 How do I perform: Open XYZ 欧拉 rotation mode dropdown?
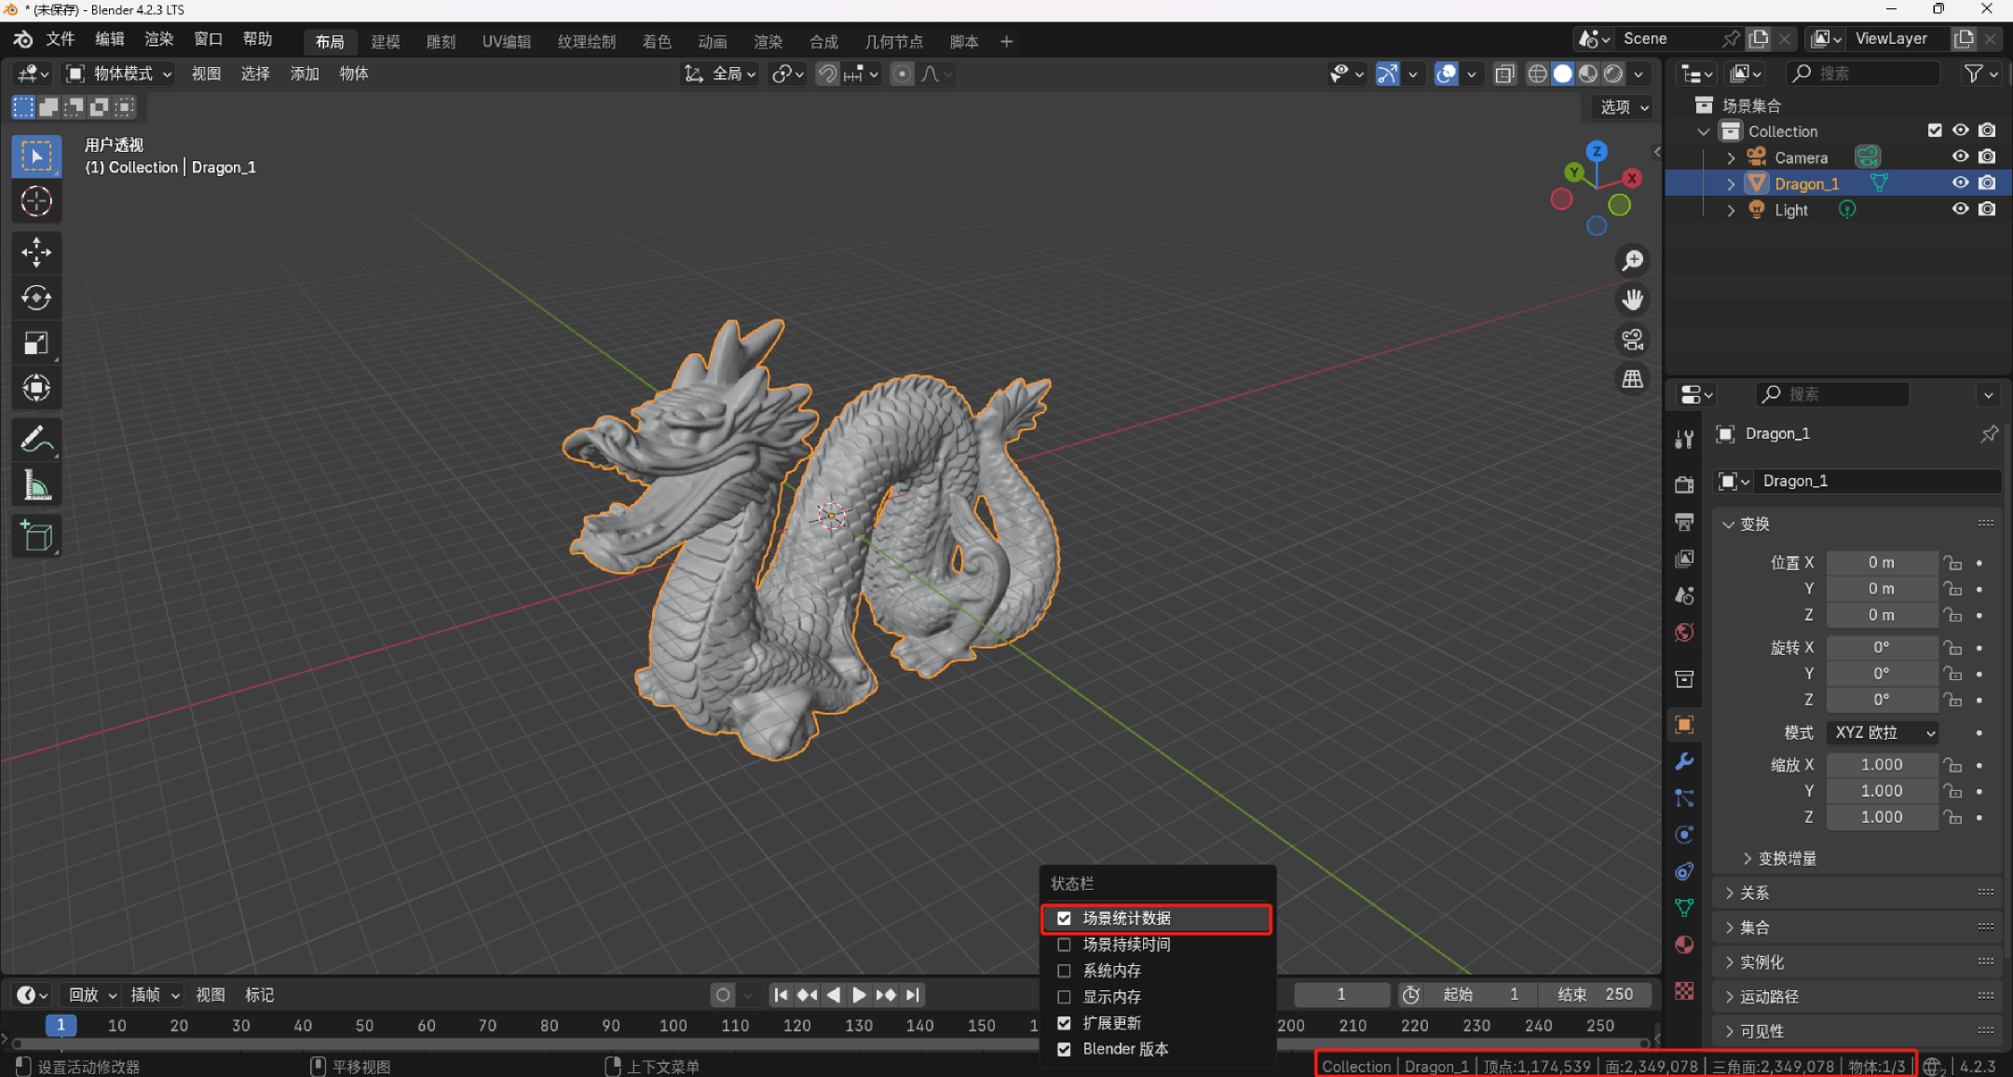pos(1883,733)
